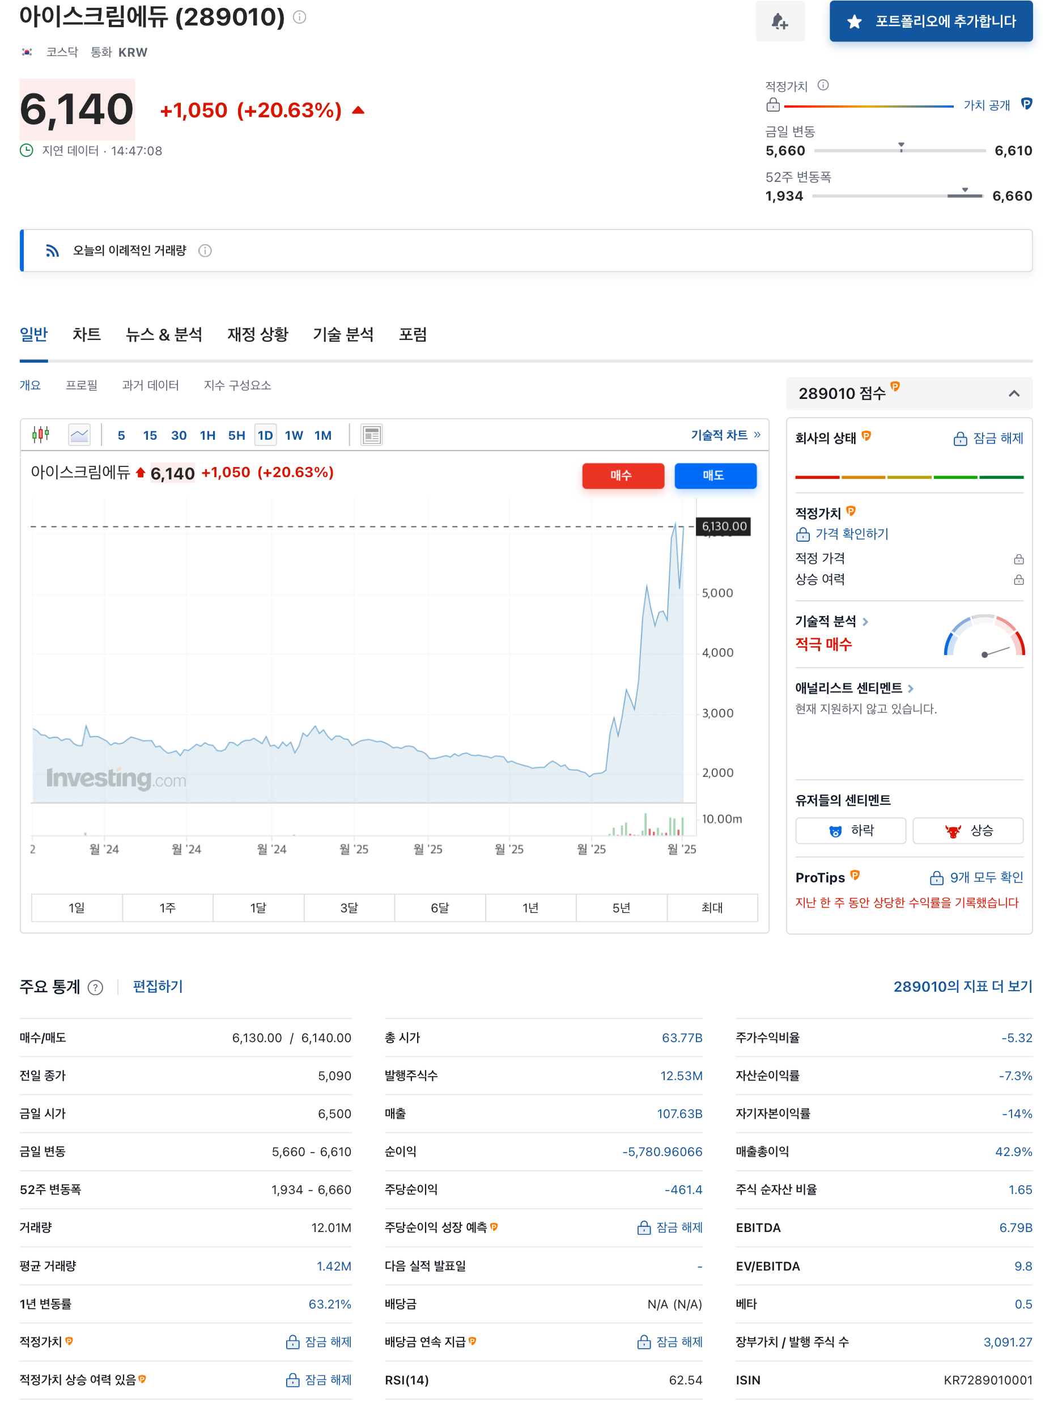Viewport: 1045px width, 1406px height.
Task: Expand 기술적 분석 section arrow
Action: pos(865,622)
